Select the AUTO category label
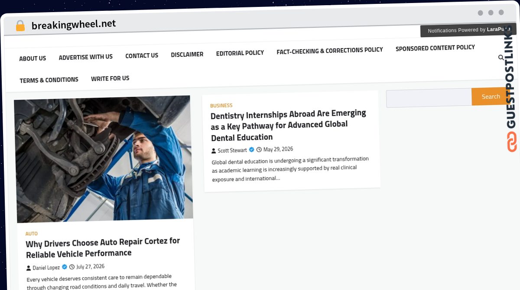Screen dimensions: 520x290 [31, 234]
